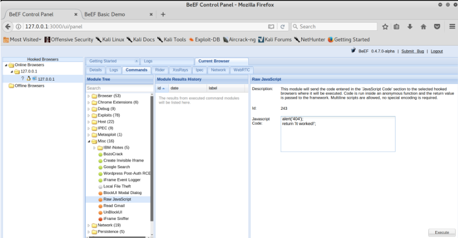Switch to the XssRays tab
Screen dimensions: 458x238
(x=180, y=70)
